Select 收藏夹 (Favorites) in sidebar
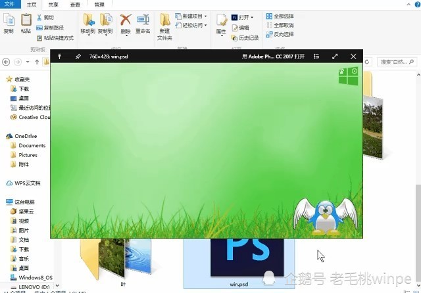 [18, 79]
